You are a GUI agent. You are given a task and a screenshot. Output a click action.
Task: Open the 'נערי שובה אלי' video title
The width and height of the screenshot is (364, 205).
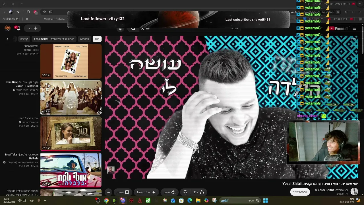pos(31,46)
